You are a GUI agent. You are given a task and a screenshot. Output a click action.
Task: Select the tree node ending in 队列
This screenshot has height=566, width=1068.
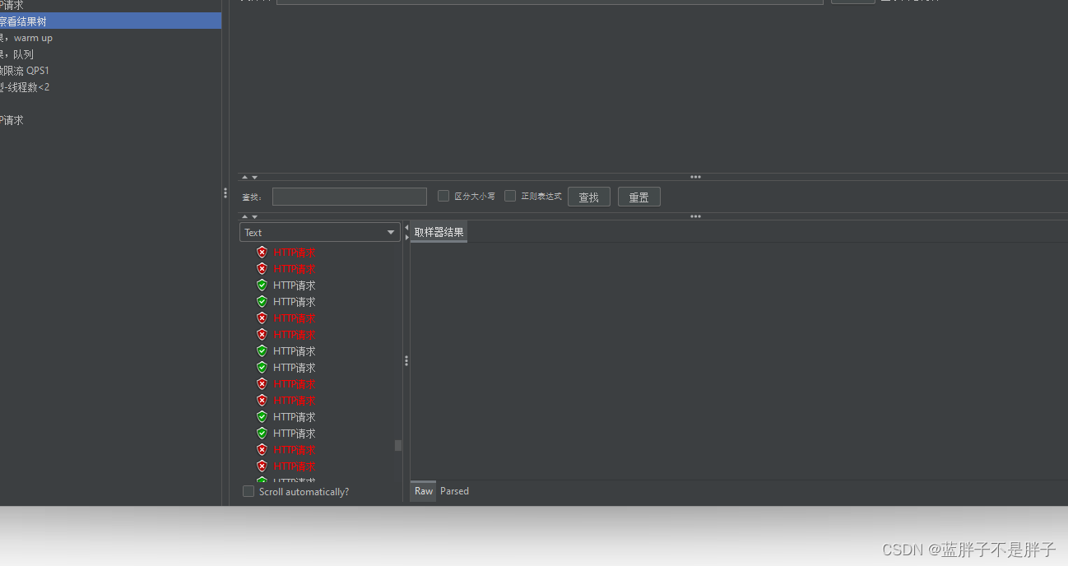coord(17,54)
